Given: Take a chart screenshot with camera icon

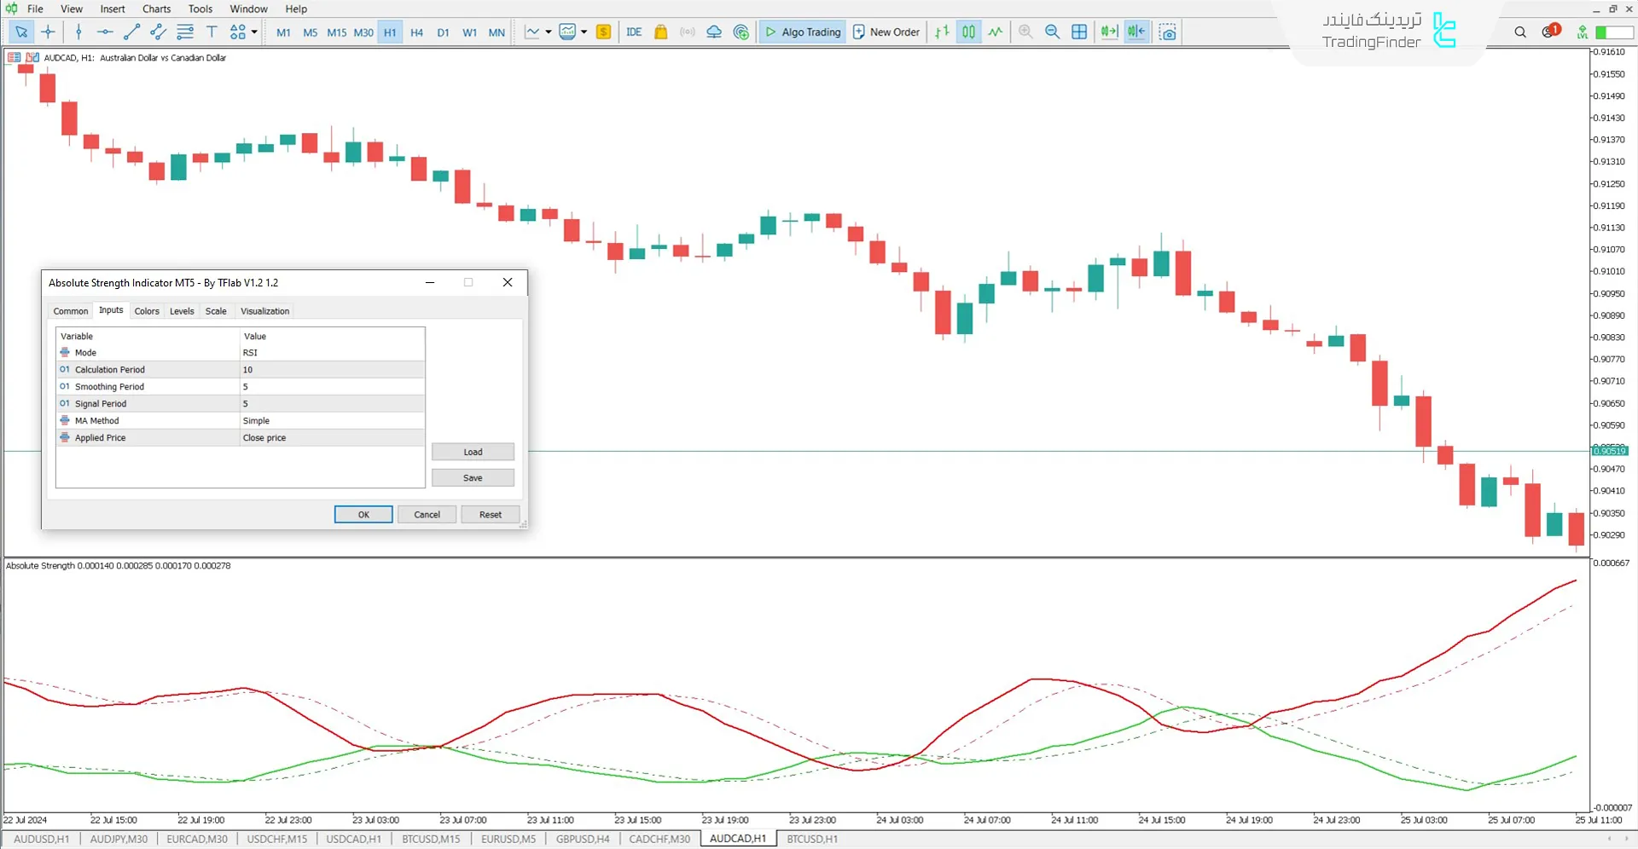Looking at the screenshot, I should coord(1168,32).
